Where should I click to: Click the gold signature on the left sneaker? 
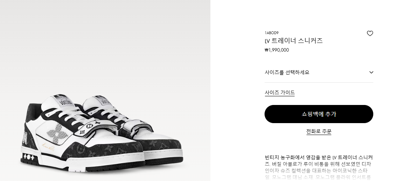pyautogui.click(x=49, y=146)
